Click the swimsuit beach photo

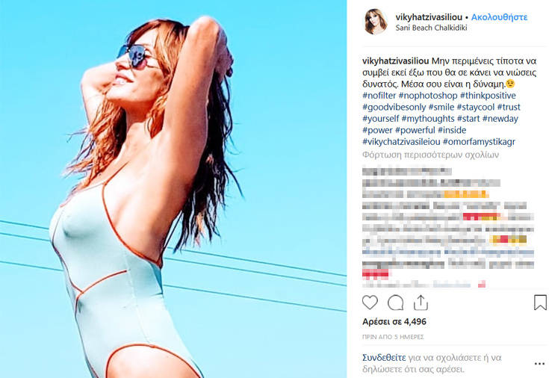coord(173,189)
